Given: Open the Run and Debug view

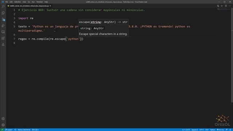Looking at the screenshot, I should click(3, 25).
